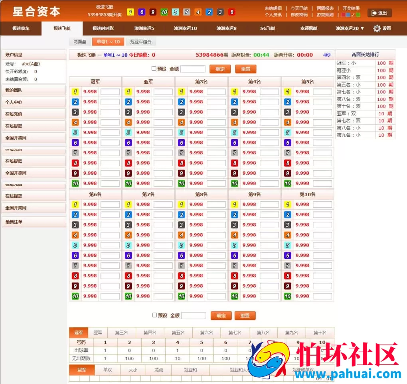Click ball 5 odds icon in the 冠军 column
The image size is (407, 384).
pos(75,132)
